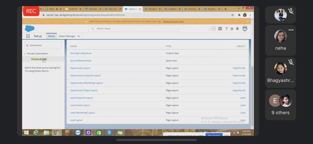Open Salesforce Help question mark
The width and height of the screenshot is (313, 144).
coord(226,29)
